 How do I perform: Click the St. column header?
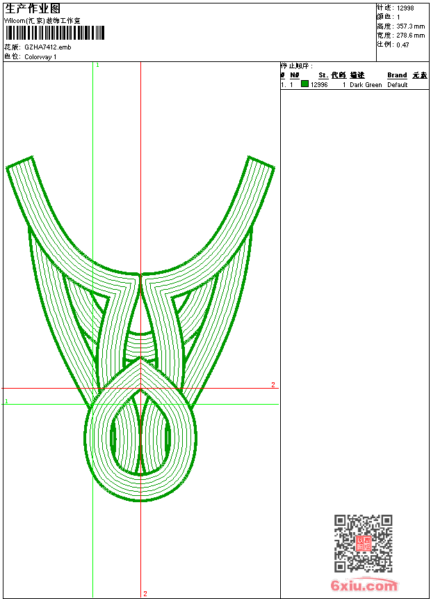[x=323, y=75]
